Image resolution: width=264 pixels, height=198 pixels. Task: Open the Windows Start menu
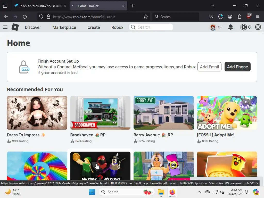(x=92, y=192)
